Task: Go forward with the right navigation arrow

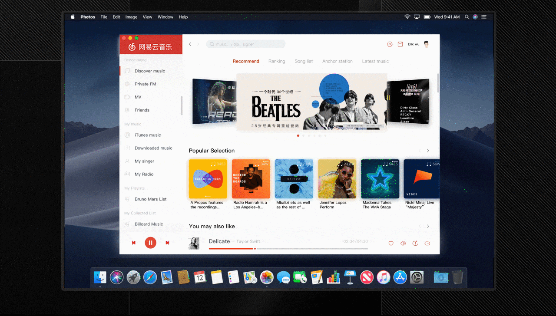Action: point(198,44)
